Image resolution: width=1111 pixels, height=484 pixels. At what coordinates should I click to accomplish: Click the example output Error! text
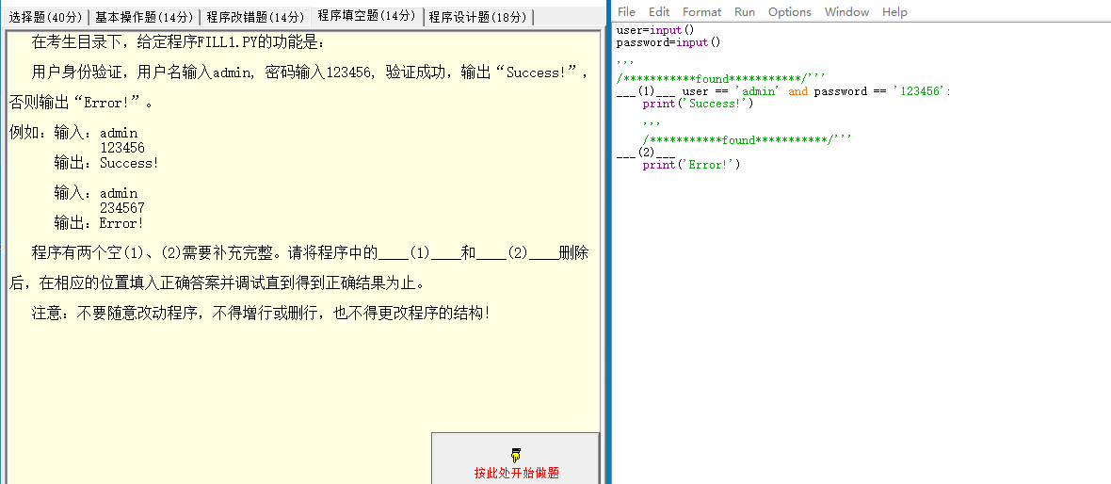pos(121,223)
